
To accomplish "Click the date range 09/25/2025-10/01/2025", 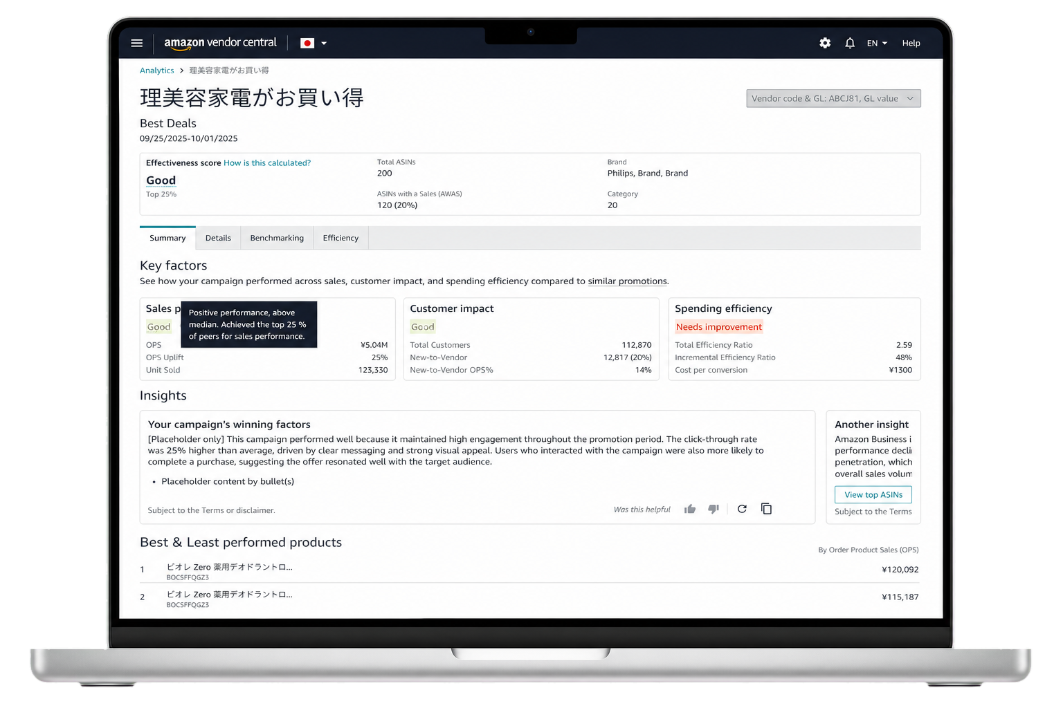I will 189,138.
